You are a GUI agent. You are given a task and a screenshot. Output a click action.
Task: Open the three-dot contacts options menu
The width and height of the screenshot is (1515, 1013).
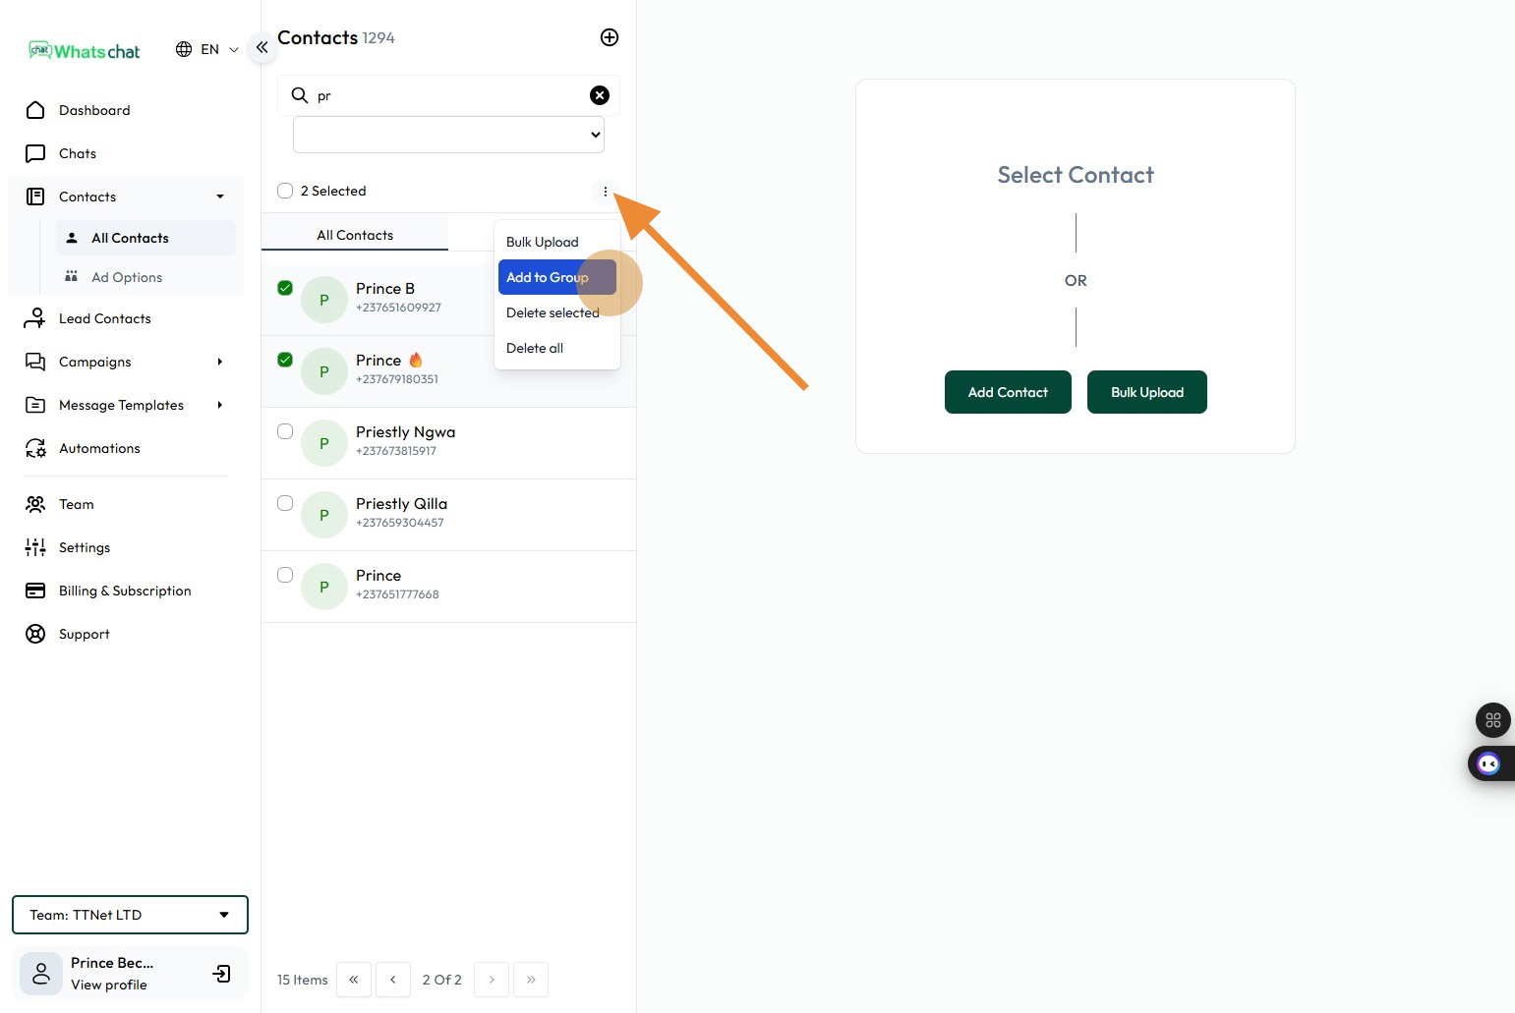(605, 192)
